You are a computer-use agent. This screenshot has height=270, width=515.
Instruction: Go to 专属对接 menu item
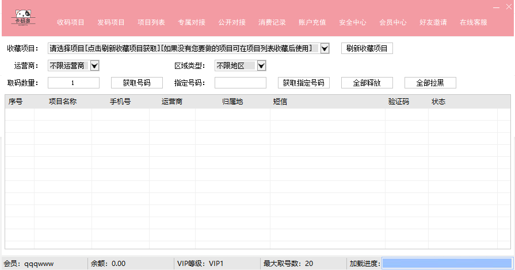[192, 22]
